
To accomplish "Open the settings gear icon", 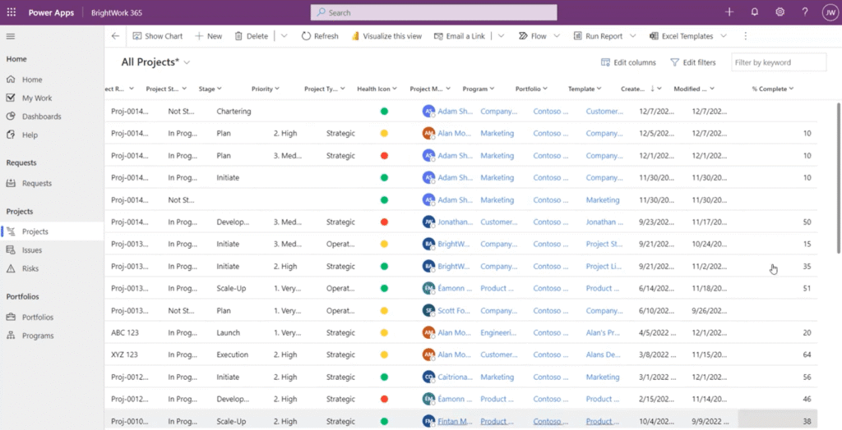I will (x=780, y=12).
